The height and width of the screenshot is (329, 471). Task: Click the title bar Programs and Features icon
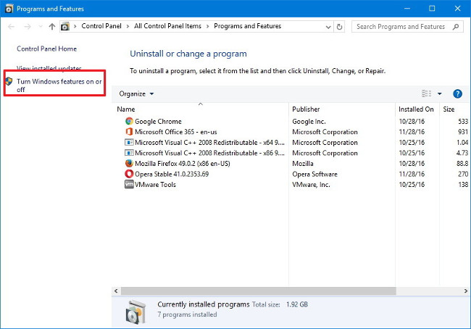tap(9, 9)
